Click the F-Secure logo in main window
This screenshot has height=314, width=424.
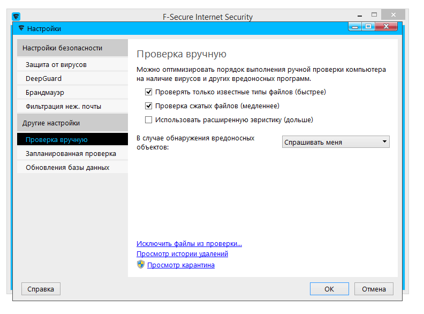click(x=16, y=16)
